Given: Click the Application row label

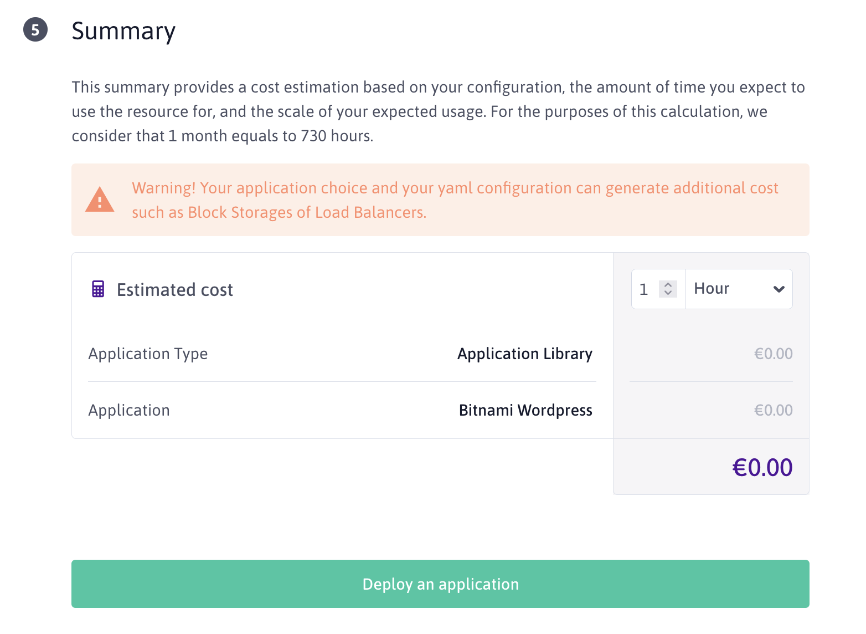Looking at the screenshot, I should pos(129,410).
